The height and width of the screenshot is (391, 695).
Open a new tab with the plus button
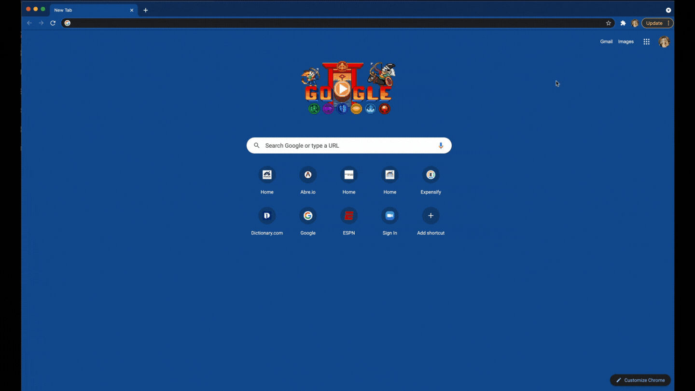pyautogui.click(x=146, y=10)
